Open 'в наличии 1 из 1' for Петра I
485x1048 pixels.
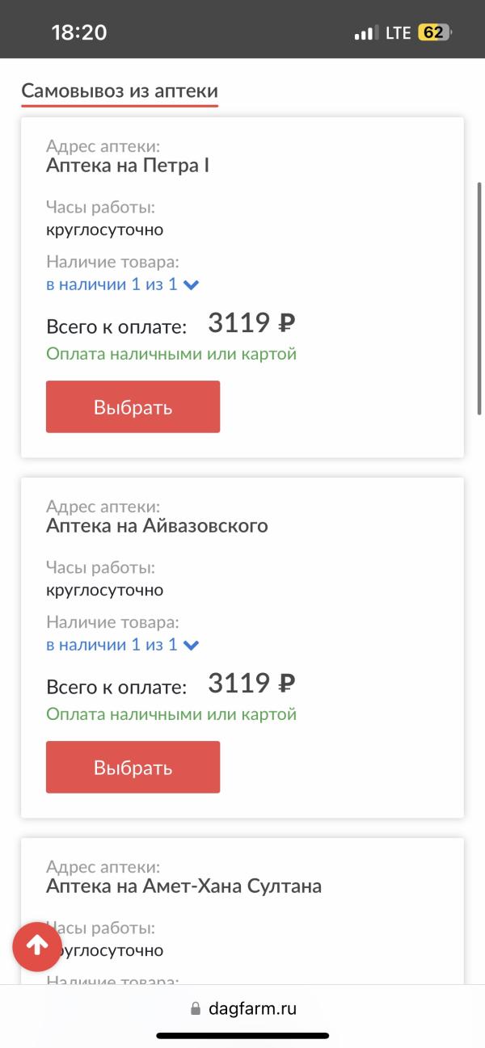(112, 284)
